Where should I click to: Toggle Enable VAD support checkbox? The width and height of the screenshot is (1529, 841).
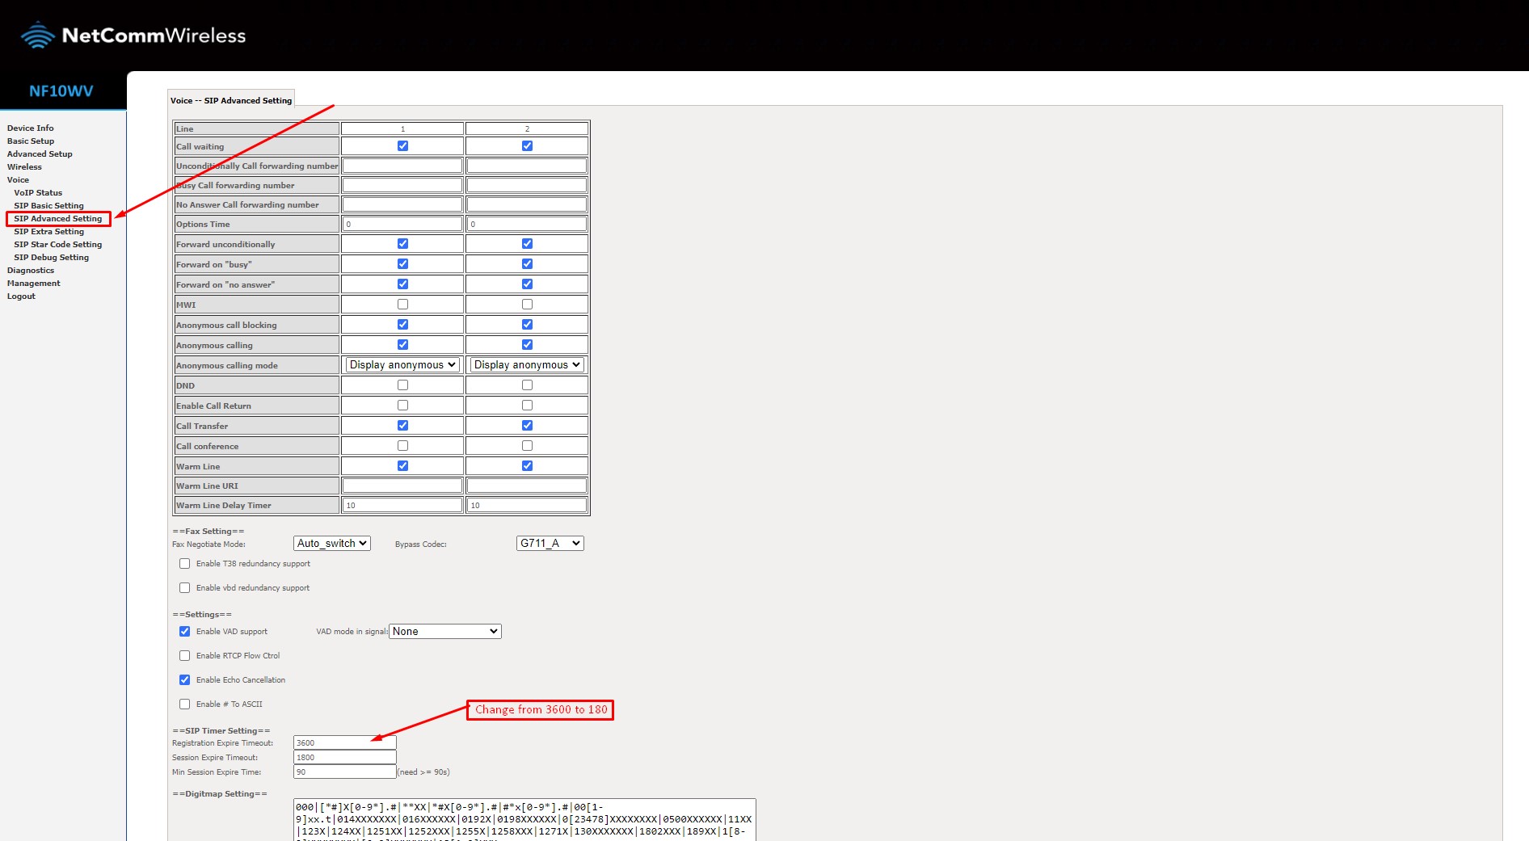click(x=184, y=632)
